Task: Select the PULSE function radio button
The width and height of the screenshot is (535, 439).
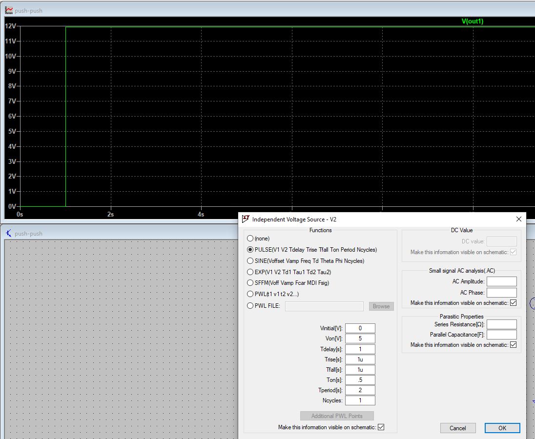Action: point(250,250)
